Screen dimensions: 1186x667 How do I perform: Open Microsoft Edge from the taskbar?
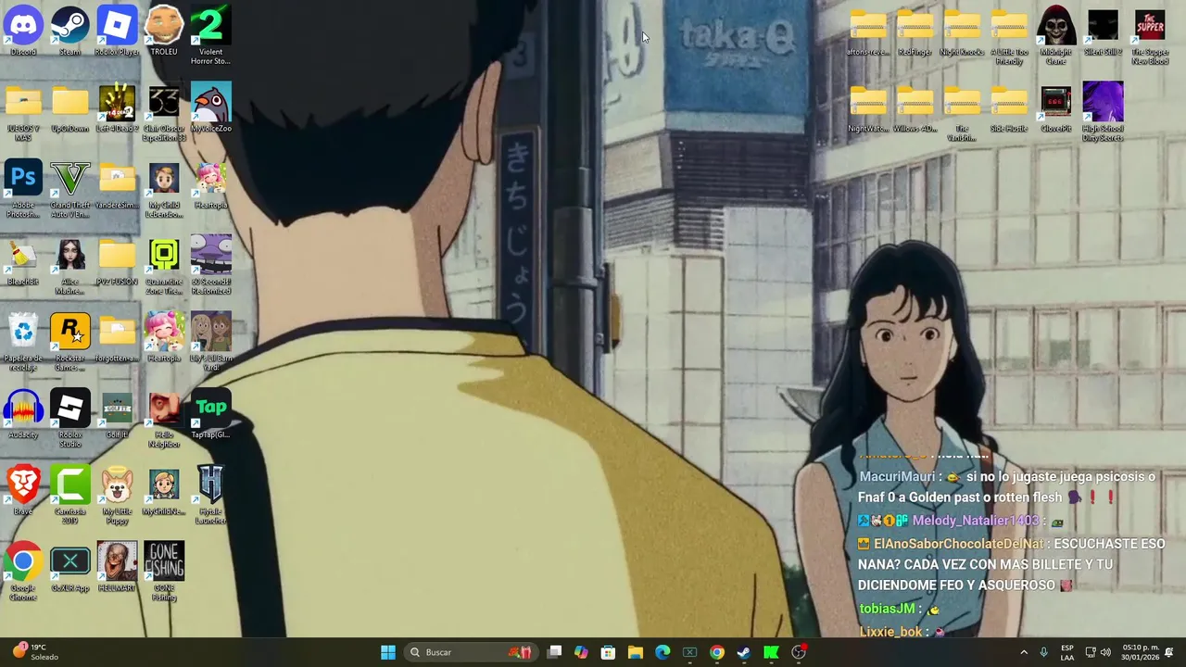[662, 652]
